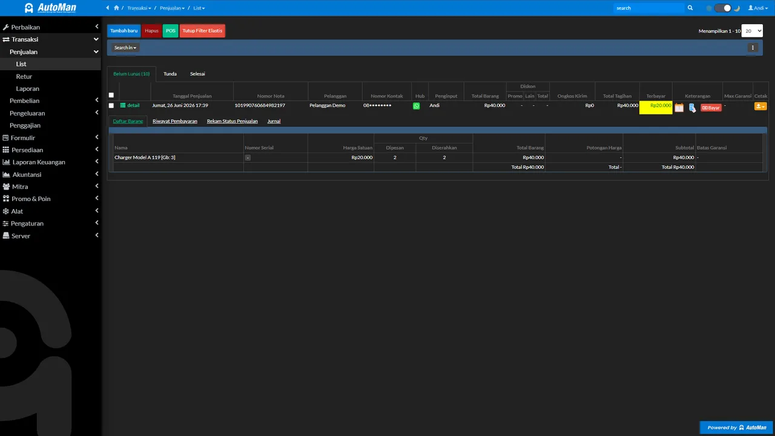
Task: Open the Transaksi breadcrumb dropdown
Action: (x=139, y=8)
